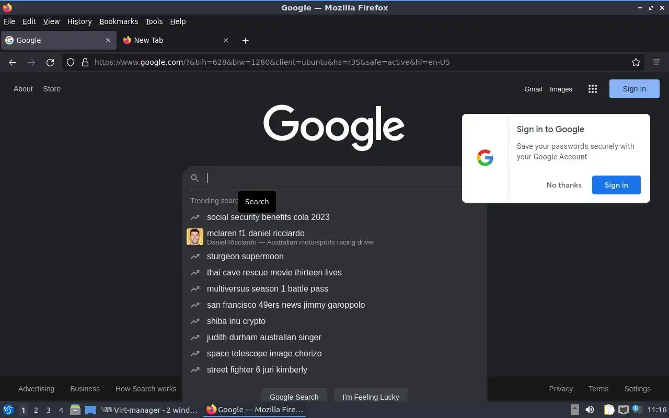Go back using the back arrow
This screenshot has height=418, width=669.
(13, 62)
